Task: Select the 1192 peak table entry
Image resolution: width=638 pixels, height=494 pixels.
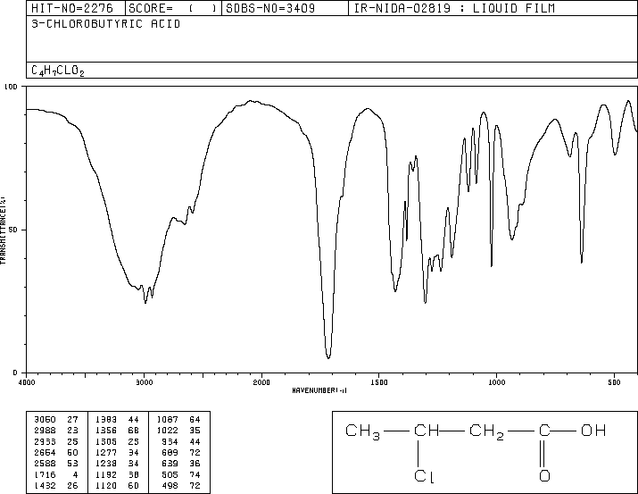Action: 106,475
